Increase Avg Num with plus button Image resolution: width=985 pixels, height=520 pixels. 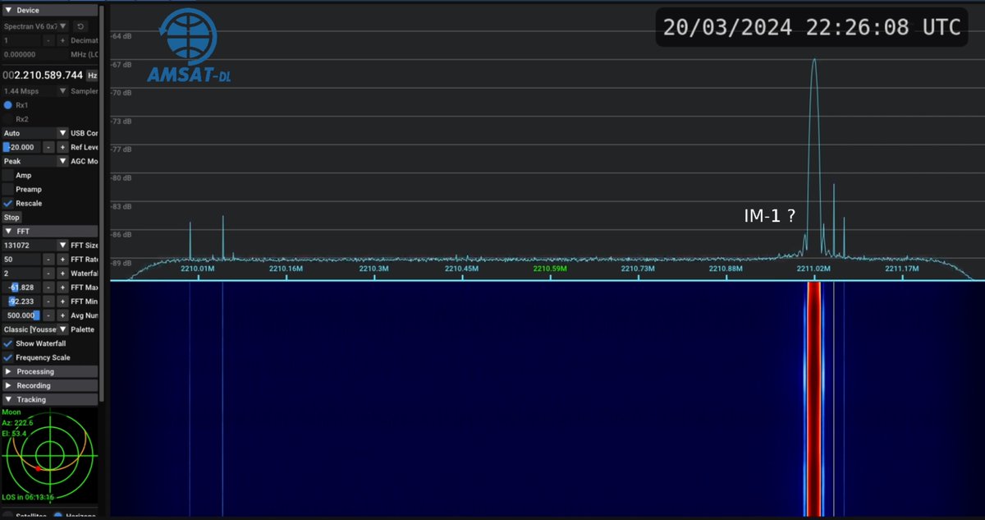(x=62, y=315)
